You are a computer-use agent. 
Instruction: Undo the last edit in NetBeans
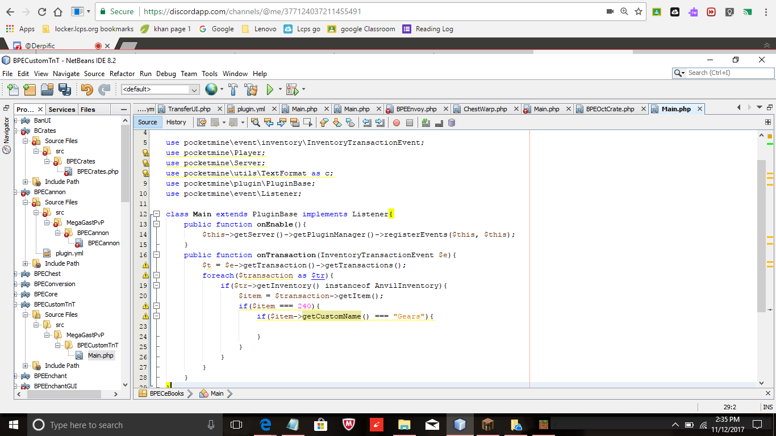coord(86,89)
